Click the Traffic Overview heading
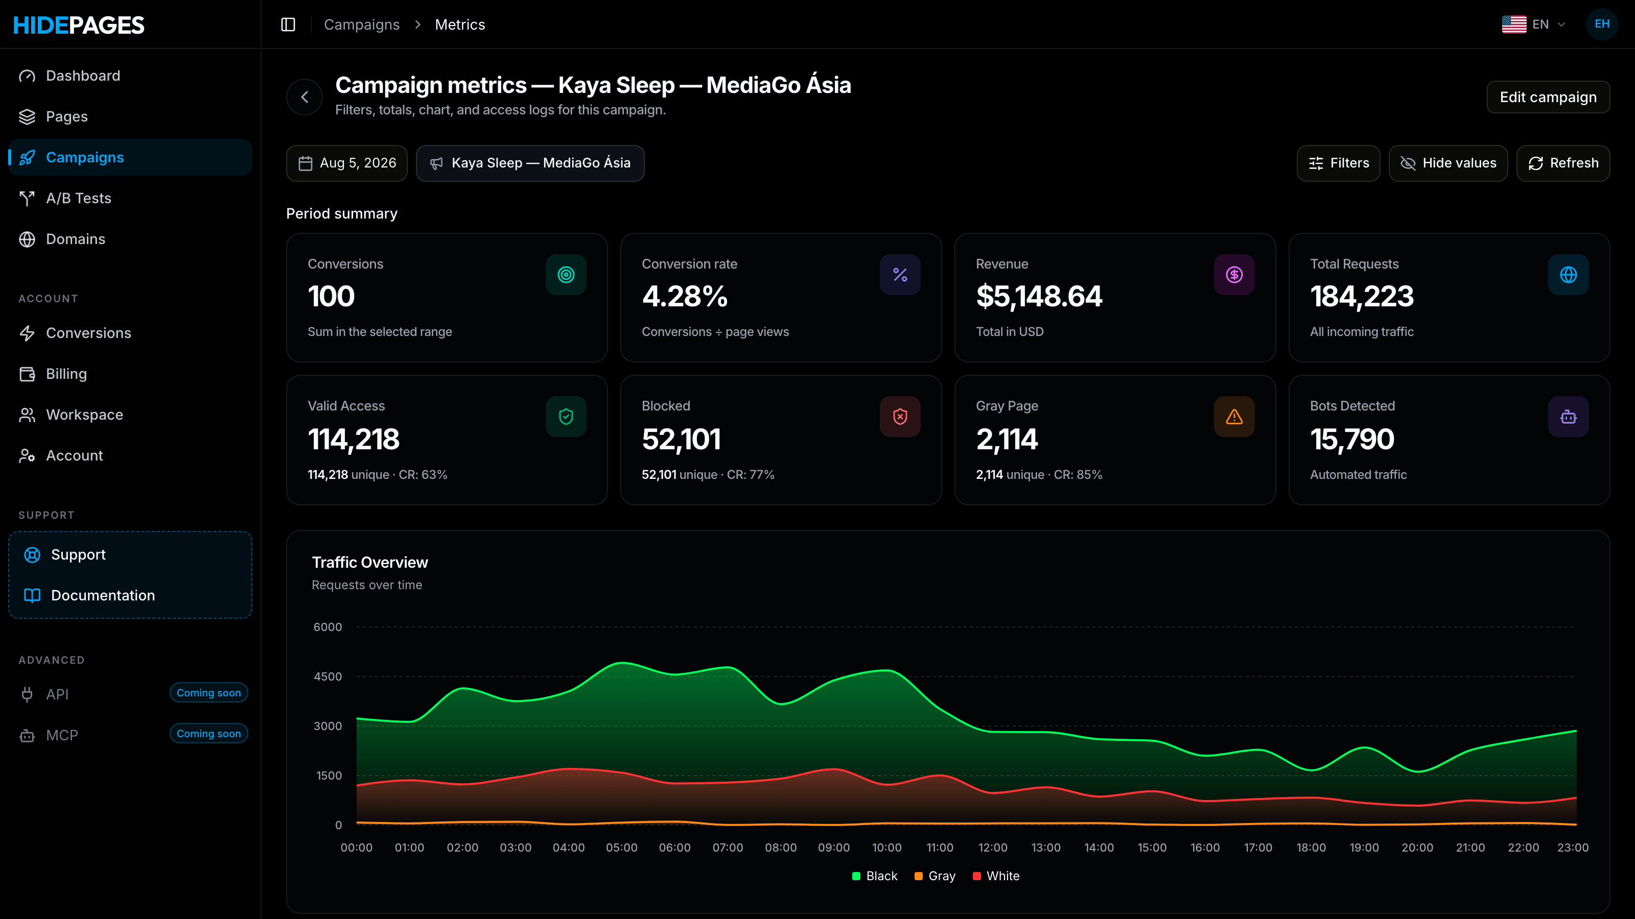 click(370, 563)
